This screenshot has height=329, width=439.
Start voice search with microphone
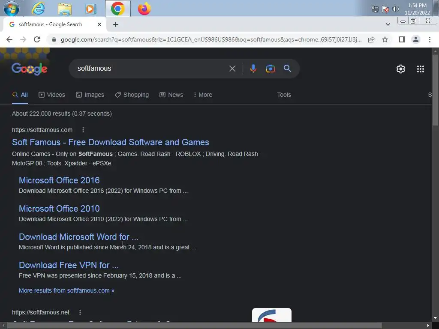253,69
